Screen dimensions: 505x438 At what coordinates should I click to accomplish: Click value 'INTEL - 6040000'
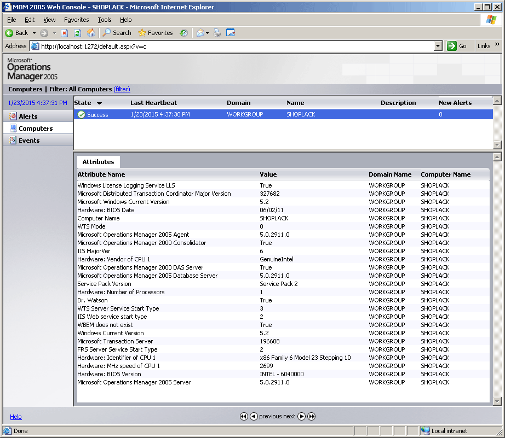pos(282,374)
